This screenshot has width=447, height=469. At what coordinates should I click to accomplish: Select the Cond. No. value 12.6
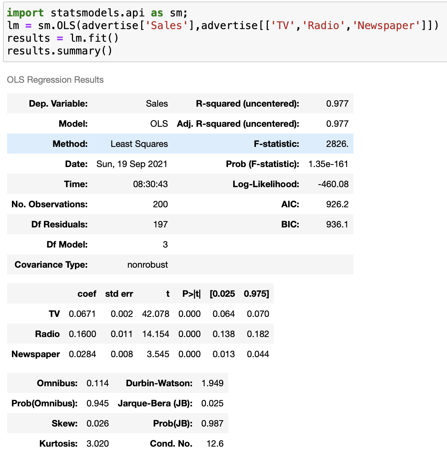point(215,444)
